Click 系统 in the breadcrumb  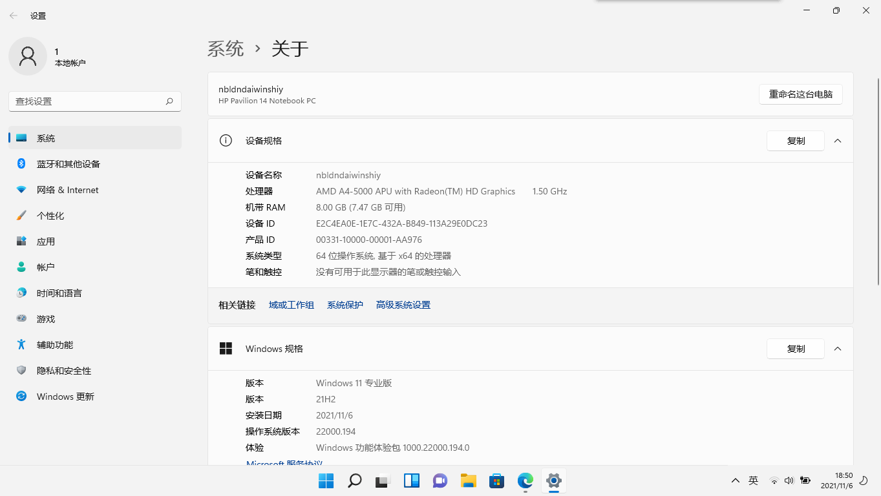pos(226,48)
